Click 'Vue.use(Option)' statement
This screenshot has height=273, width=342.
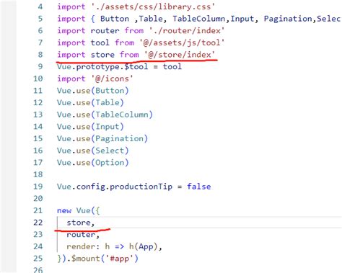[93, 163]
